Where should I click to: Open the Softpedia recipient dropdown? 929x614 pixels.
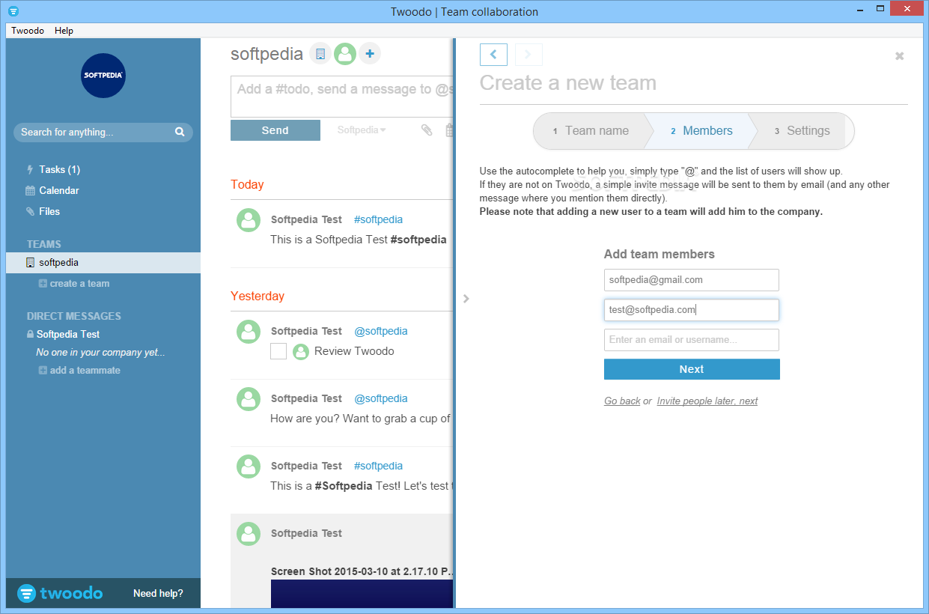[x=362, y=130]
